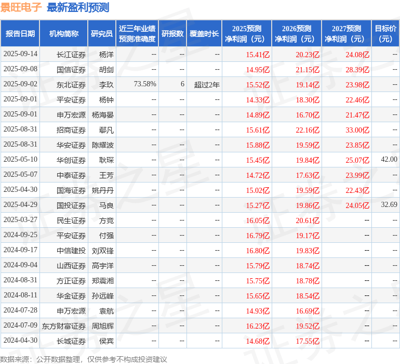This screenshot has height=364, width=400.
Task: Click the 目标价 column header
Action: [385, 34]
